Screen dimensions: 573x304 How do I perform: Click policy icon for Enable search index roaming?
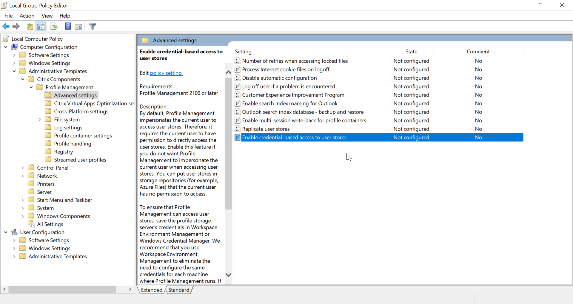pyautogui.click(x=238, y=103)
